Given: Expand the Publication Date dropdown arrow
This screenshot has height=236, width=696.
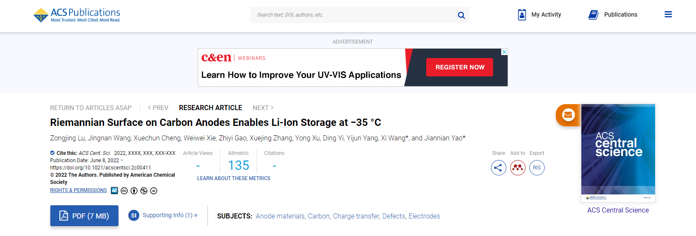Looking at the screenshot, I should point(122,160).
